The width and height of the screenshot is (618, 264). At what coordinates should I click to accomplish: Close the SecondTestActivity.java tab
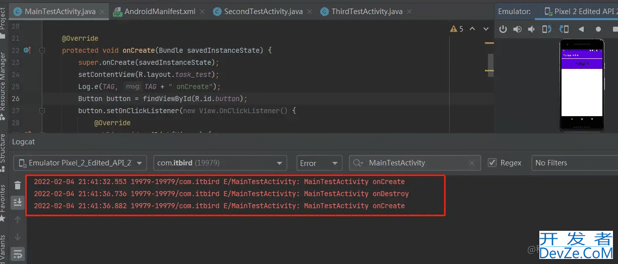(309, 12)
